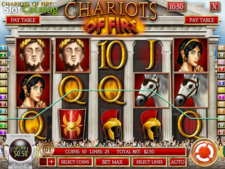Screen dimensions: 225x169
Task: Click payline 14 indicator on the right
Action: click(x=221, y=48)
